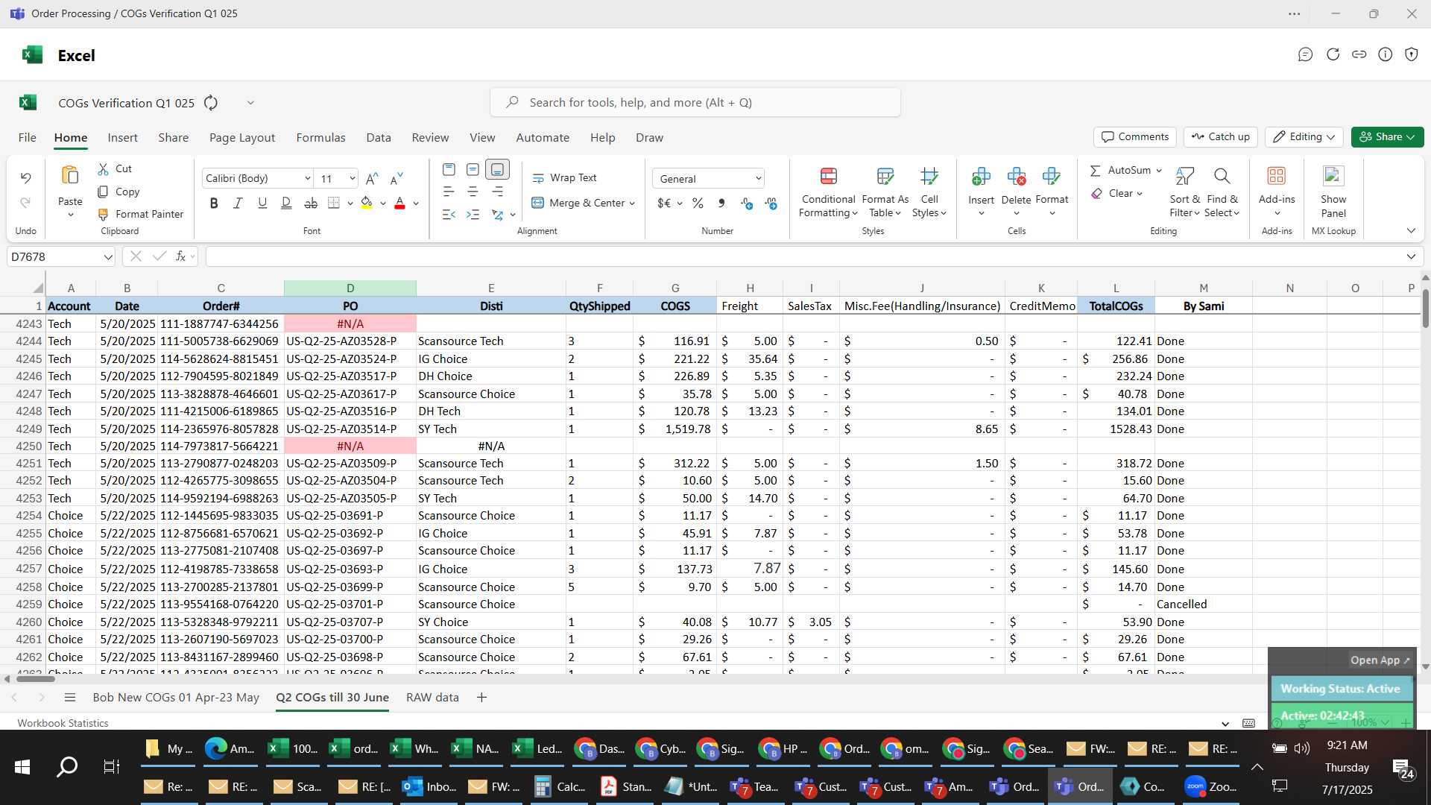Image resolution: width=1431 pixels, height=805 pixels.
Task: Increase indent icon in Alignment group
Action: [x=473, y=215]
